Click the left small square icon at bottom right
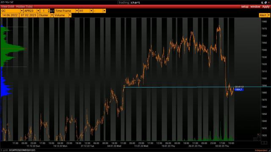The width and height of the screenshot is (271, 152). pos(263,143)
